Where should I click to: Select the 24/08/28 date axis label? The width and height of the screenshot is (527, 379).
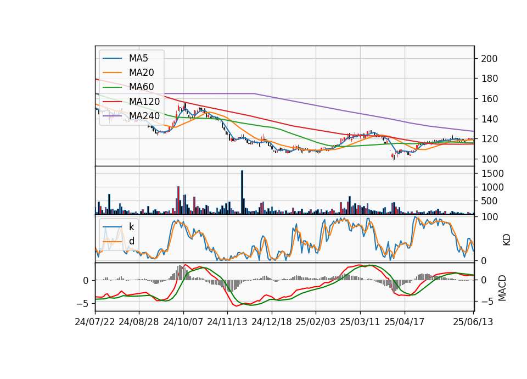tap(139, 322)
